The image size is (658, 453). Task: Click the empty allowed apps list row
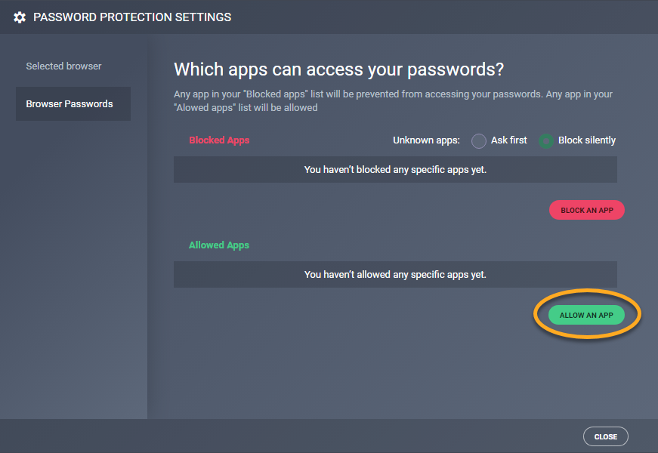tap(395, 275)
